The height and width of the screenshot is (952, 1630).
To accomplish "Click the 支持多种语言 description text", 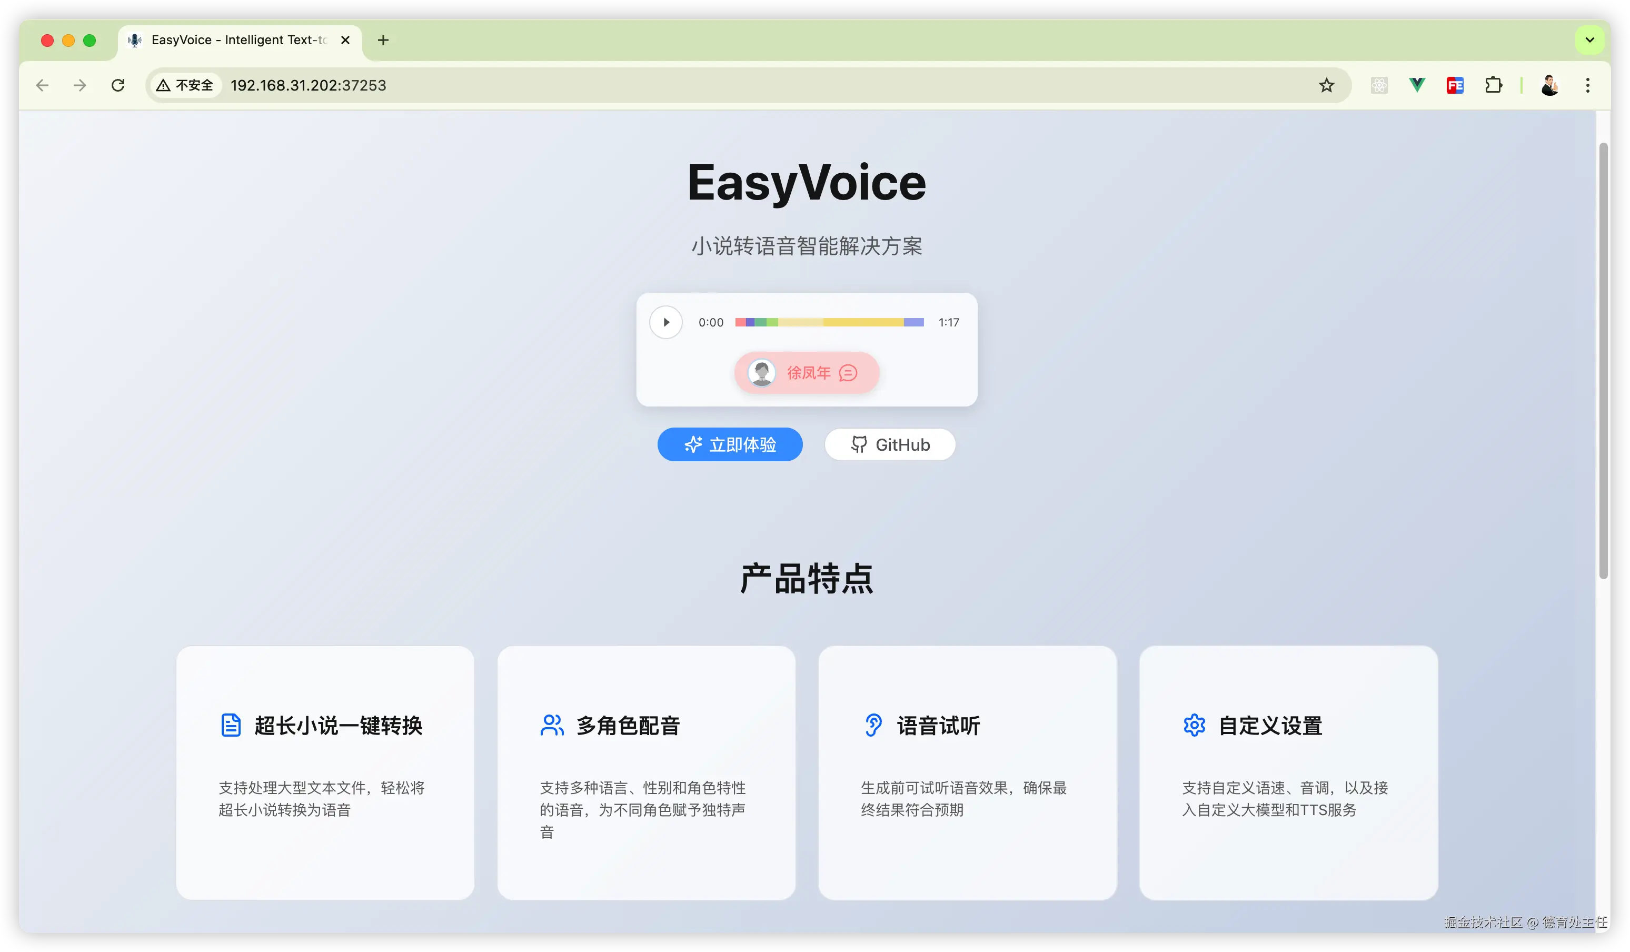I will (x=642, y=810).
